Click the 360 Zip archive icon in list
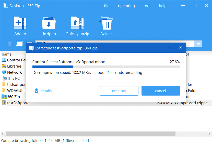This screenshot has width=212, height=145. (x=4, y=97)
